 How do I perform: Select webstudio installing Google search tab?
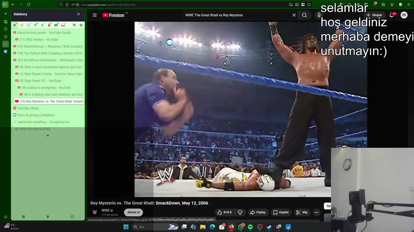(x=48, y=122)
